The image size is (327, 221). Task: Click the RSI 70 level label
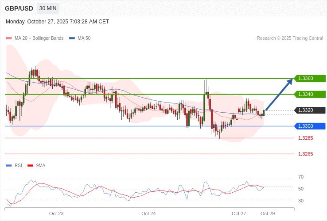tap(301, 177)
